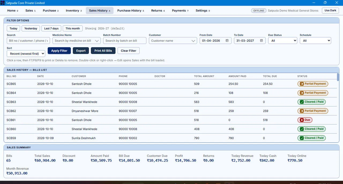The width and height of the screenshot is (343, 184).
Task: Switch theme with Use Dark button
Action: (330, 10)
